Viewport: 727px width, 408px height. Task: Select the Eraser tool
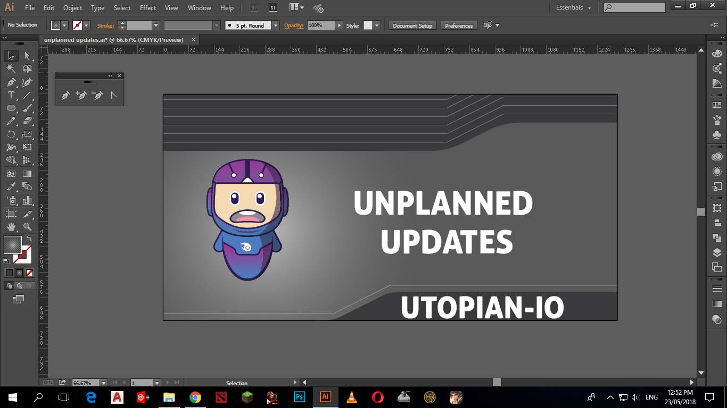pos(27,121)
